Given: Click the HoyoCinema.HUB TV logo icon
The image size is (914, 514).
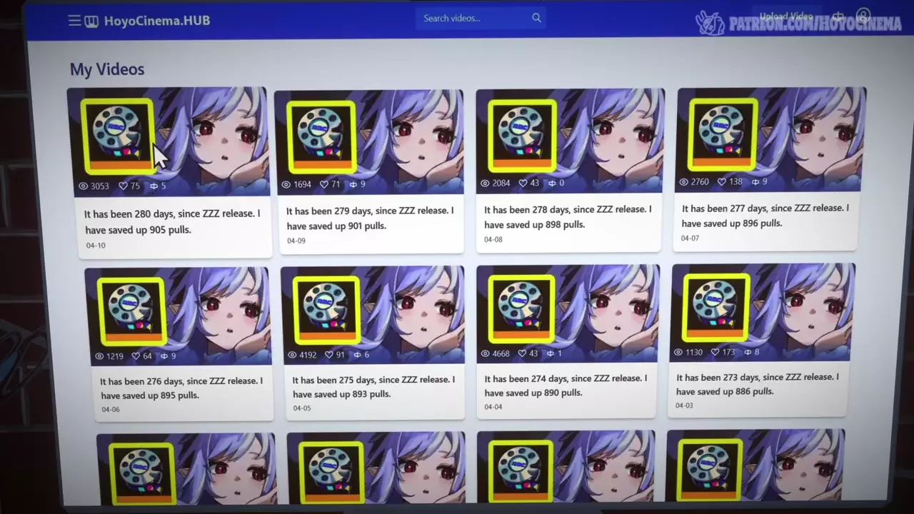Looking at the screenshot, I should click(91, 21).
